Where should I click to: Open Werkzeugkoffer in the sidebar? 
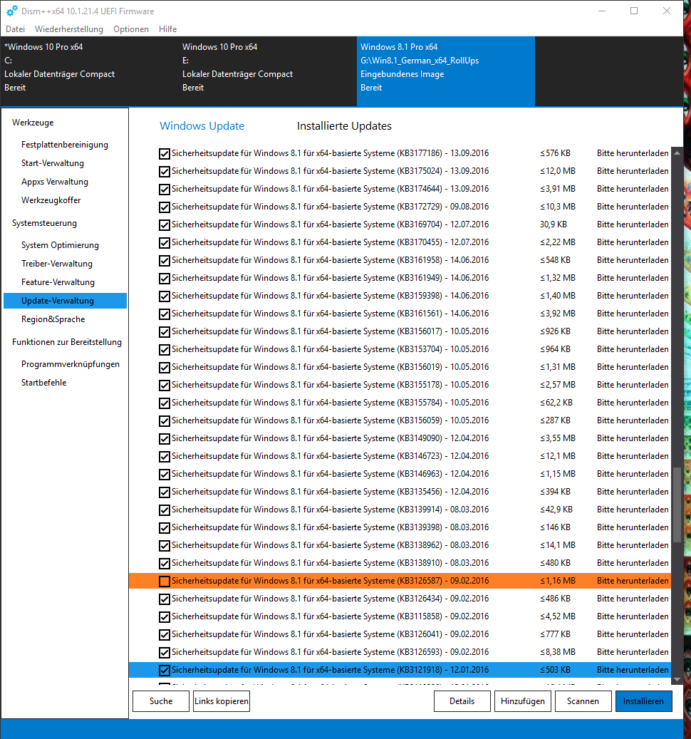(x=51, y=200)
